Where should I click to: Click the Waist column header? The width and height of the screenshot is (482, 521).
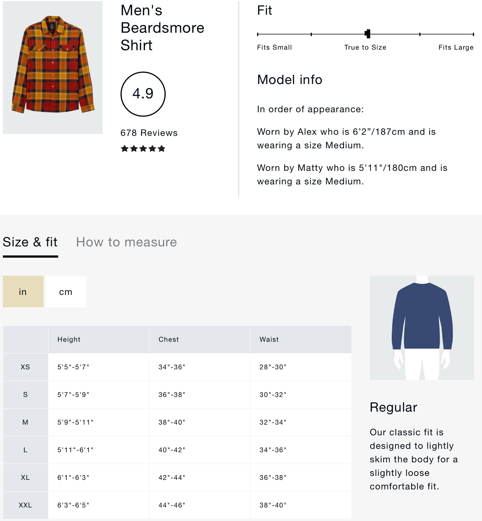(x=269, y=340)
